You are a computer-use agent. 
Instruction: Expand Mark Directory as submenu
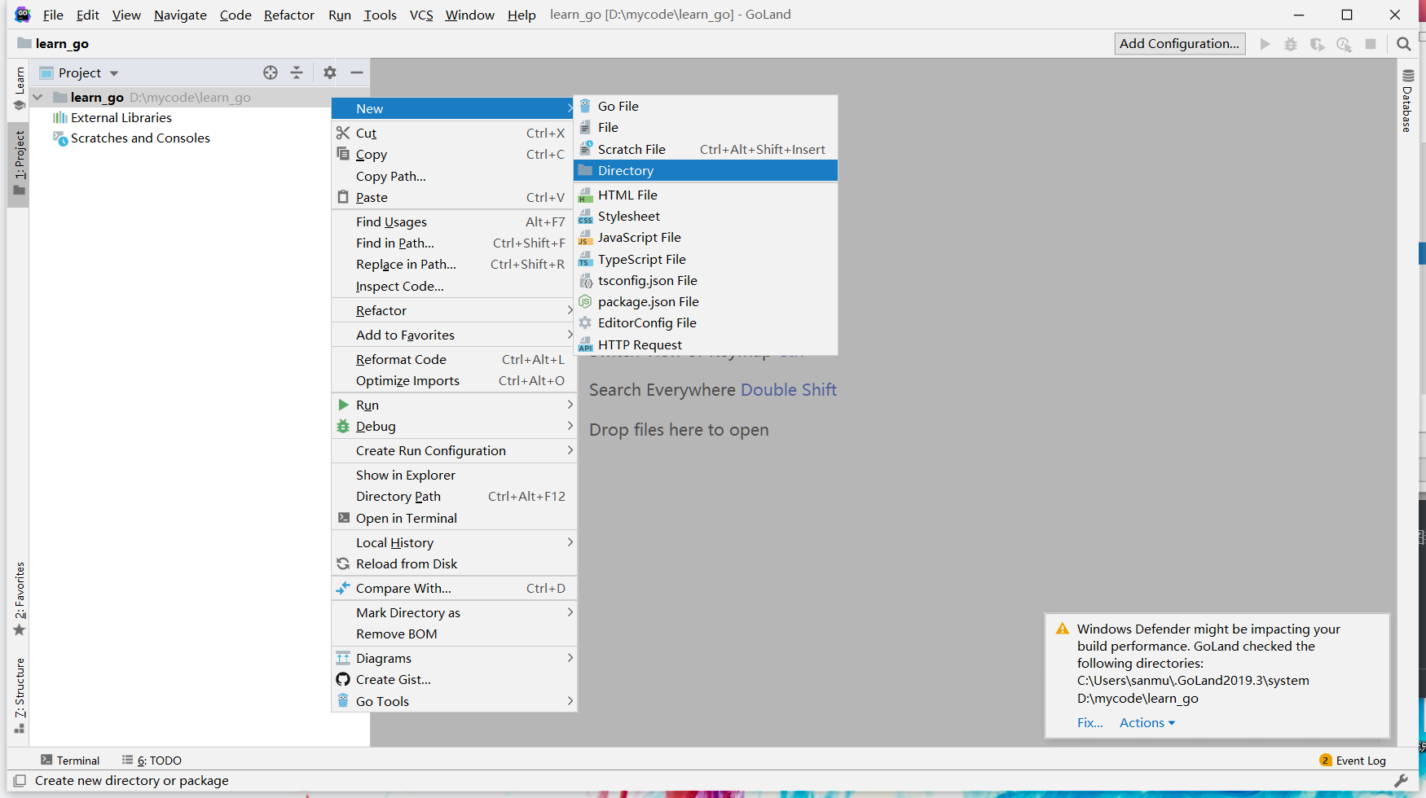pos(454,612)
